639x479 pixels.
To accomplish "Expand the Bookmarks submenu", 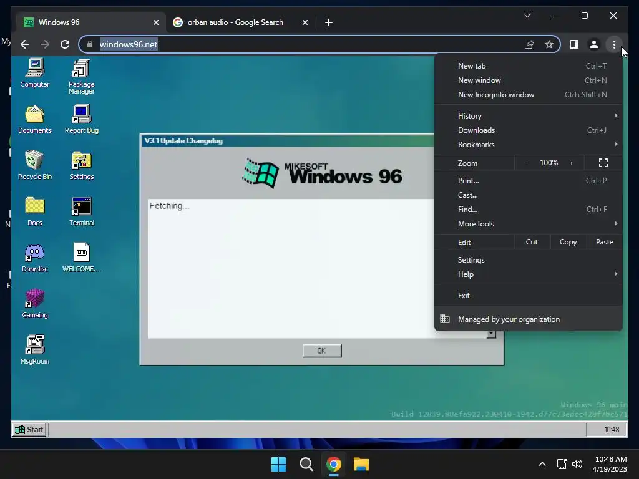I will [528, 144].
